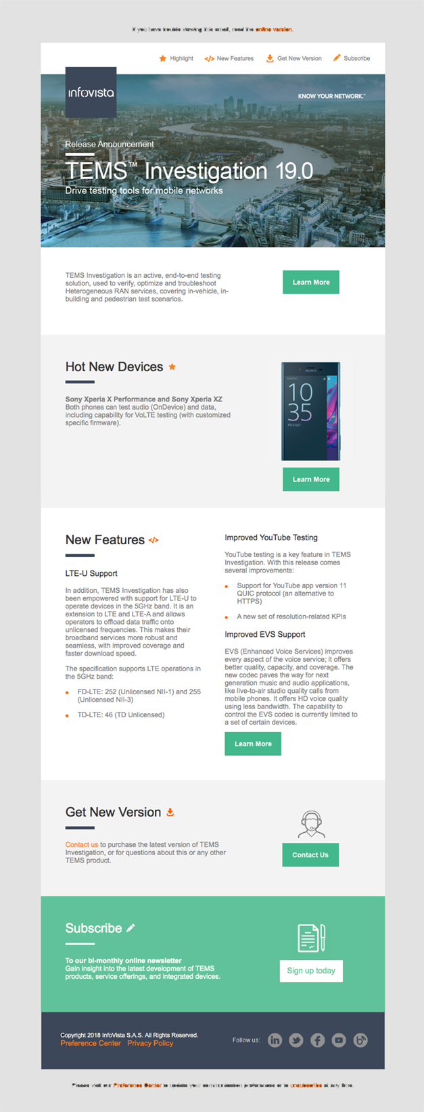Click the Infovista logo in the header
Screen dimensions: 424x1112
[91, 93]
